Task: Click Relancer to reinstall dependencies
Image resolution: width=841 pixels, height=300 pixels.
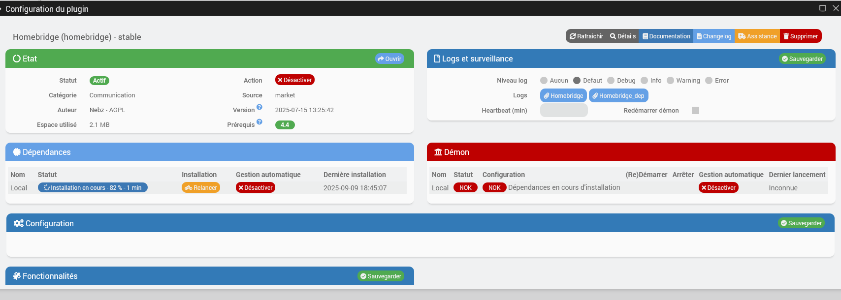Action: tap(201, 188)
